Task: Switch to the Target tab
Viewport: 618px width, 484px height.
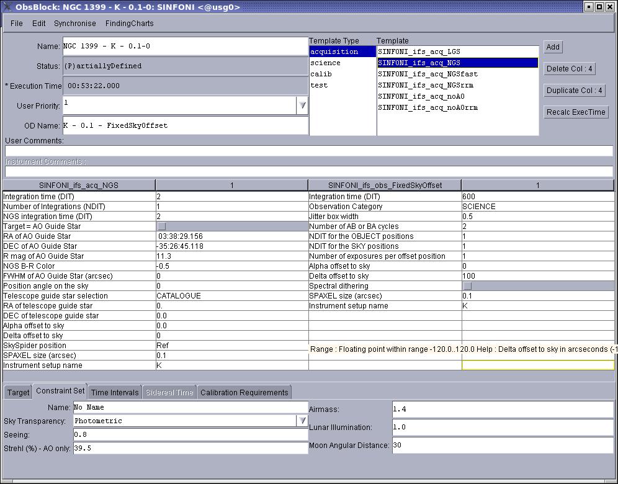Action: coord(18,392)
